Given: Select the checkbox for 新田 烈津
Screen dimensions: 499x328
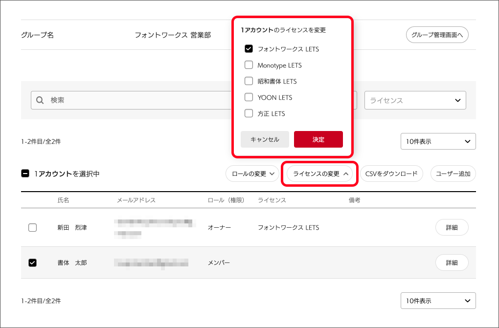Looking at the screenshot, I should 32,227.
